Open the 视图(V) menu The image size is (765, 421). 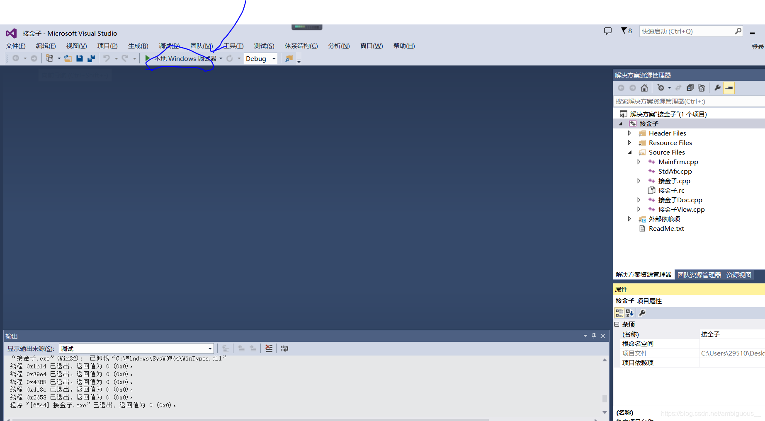[77, 46]
